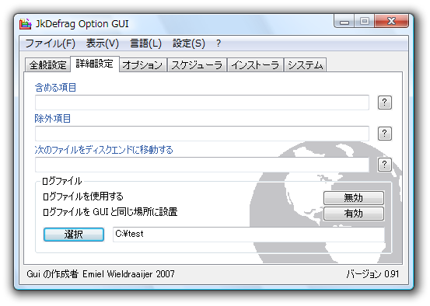Open the ? help menu
This screenshot has width=430, height=306.
click(x=218, y=43)
